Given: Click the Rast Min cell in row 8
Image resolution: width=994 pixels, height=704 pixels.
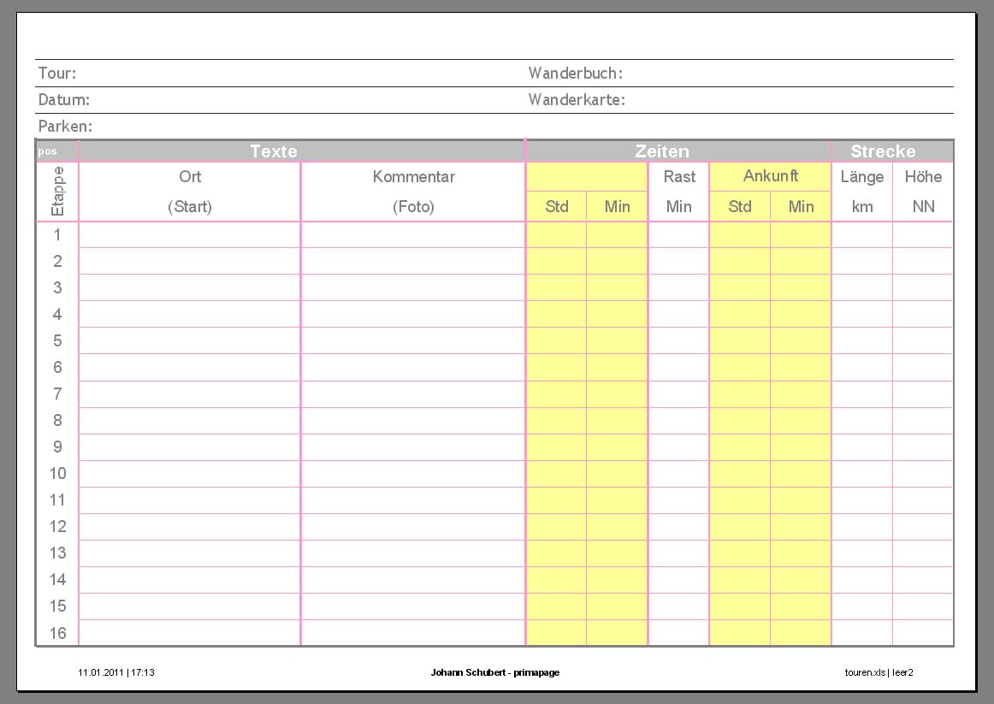Looking at the screenshot, I should (x=678, y=420).
